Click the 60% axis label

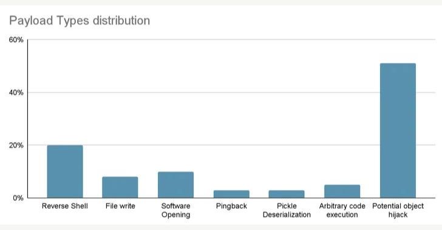pos(16,40)
